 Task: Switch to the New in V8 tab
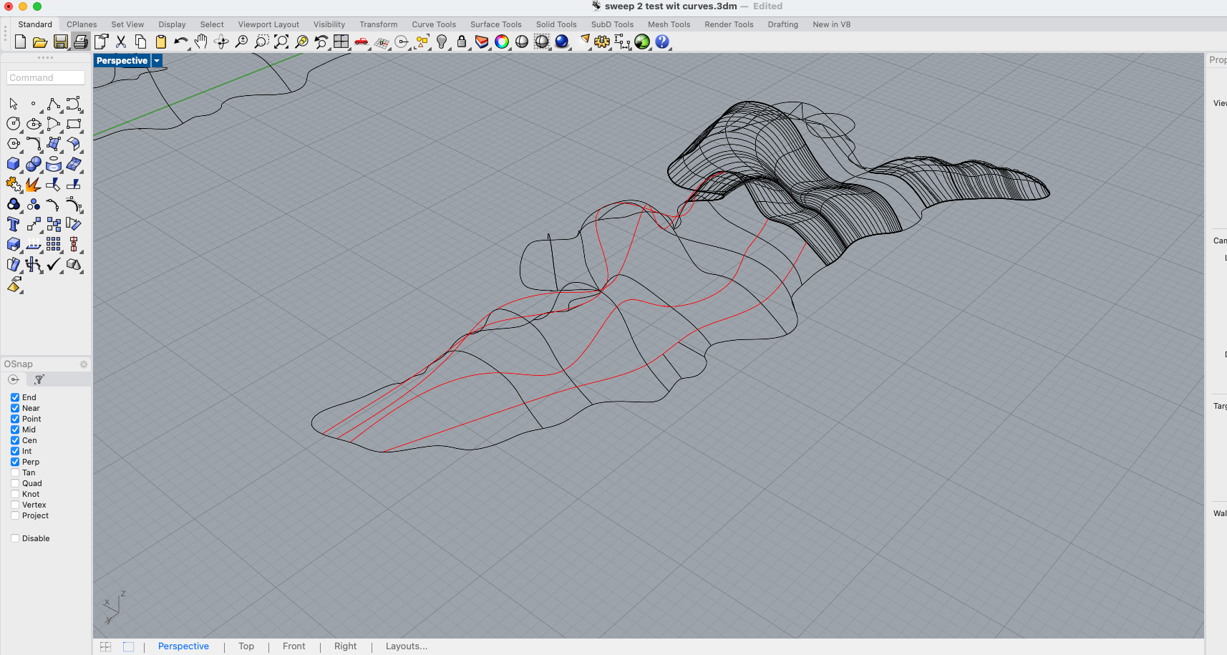pyautogui.click(x=832, y=24)
